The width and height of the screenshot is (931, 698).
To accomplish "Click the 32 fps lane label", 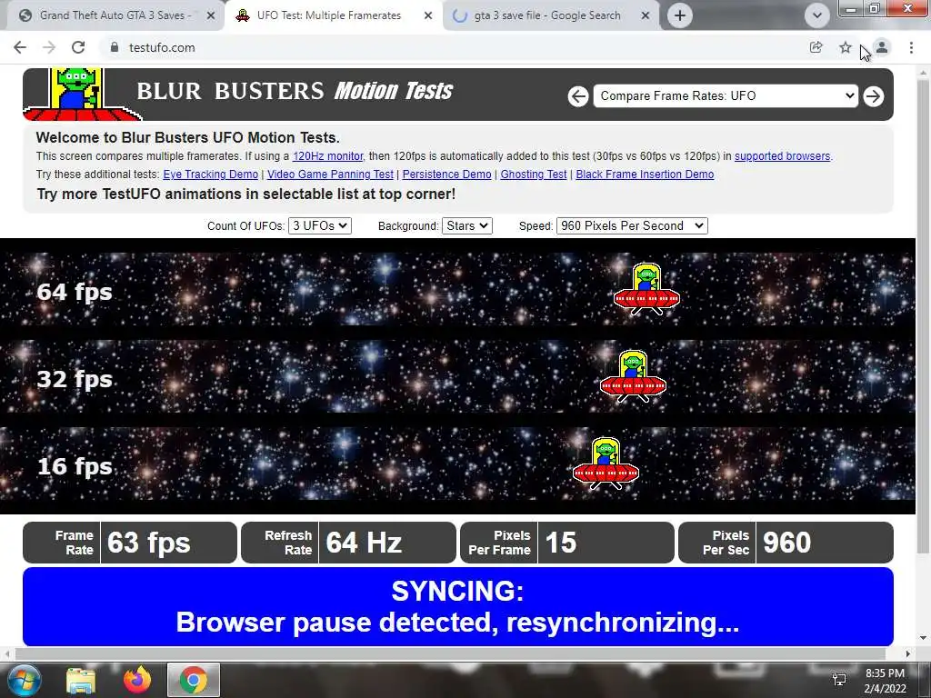I will point(75,379).
